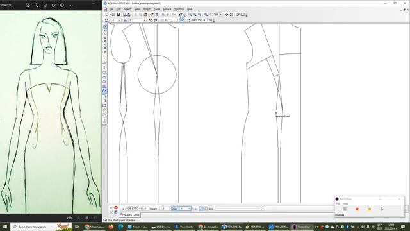This screenshot has width=410, height=231.
Task: Click the Windows Start button
Action: pos(4,227)
